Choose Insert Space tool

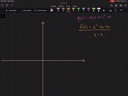pos(40,10)
